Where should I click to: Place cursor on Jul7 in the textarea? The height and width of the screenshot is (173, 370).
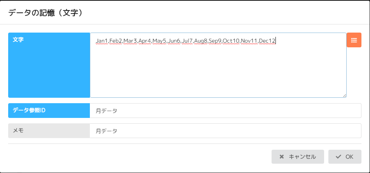coord(188,41)
